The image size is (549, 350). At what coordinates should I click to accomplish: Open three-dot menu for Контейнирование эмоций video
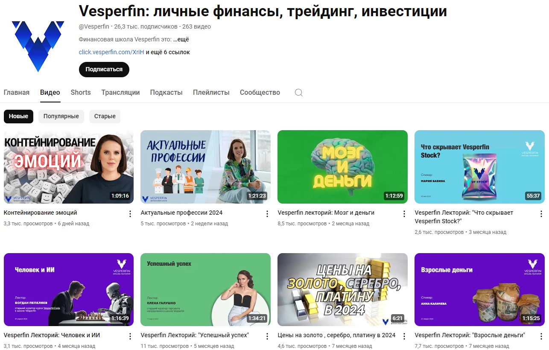(130, 214)
